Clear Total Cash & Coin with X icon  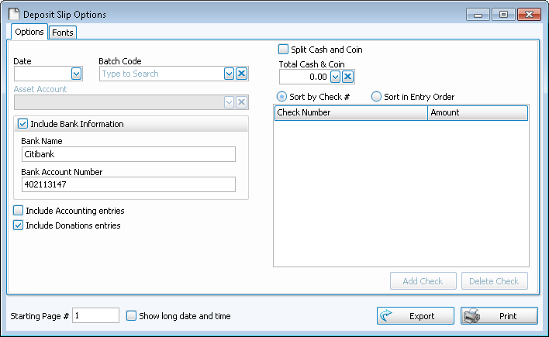[348, 77]
